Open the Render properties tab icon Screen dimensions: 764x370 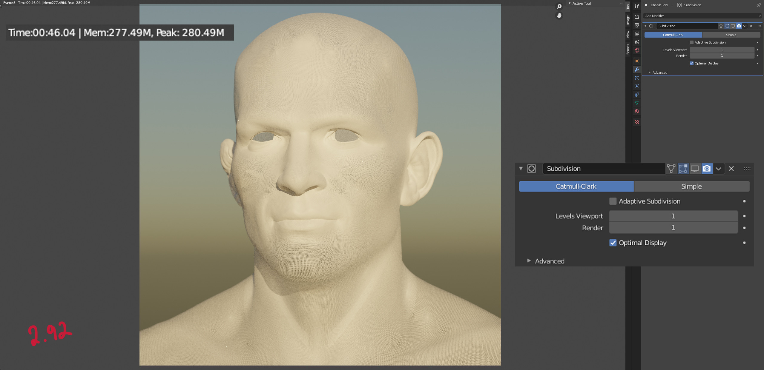[636, 17]
